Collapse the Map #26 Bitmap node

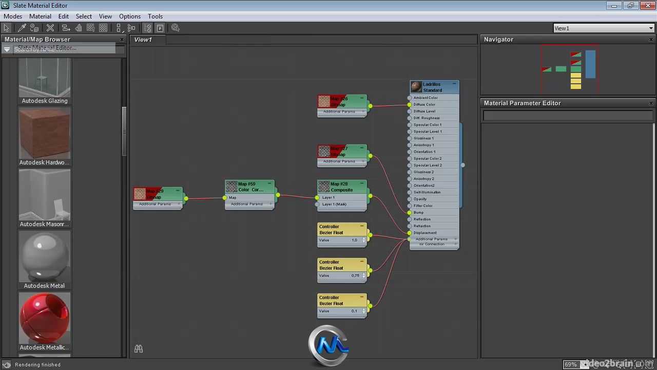pos(362,98)
